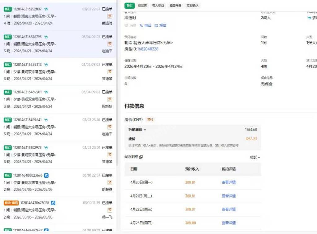The width and height of the screenshot is (317, 234).
Task: Click camel icon on order 1128146313252807
Action: (x=46, y=9)
